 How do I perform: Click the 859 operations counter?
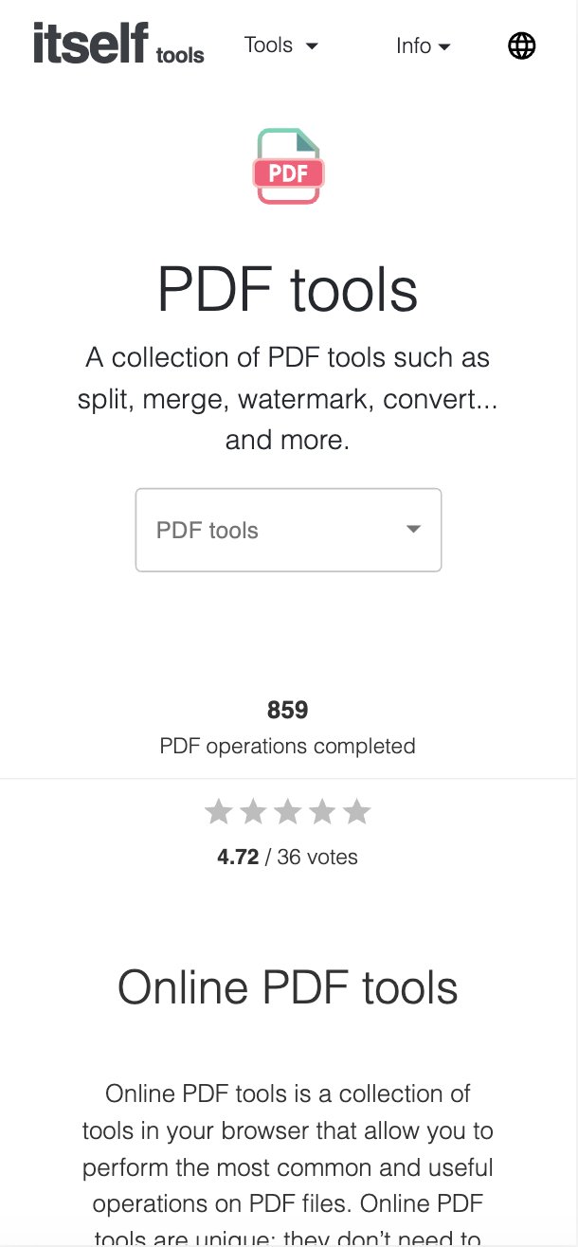288,709
